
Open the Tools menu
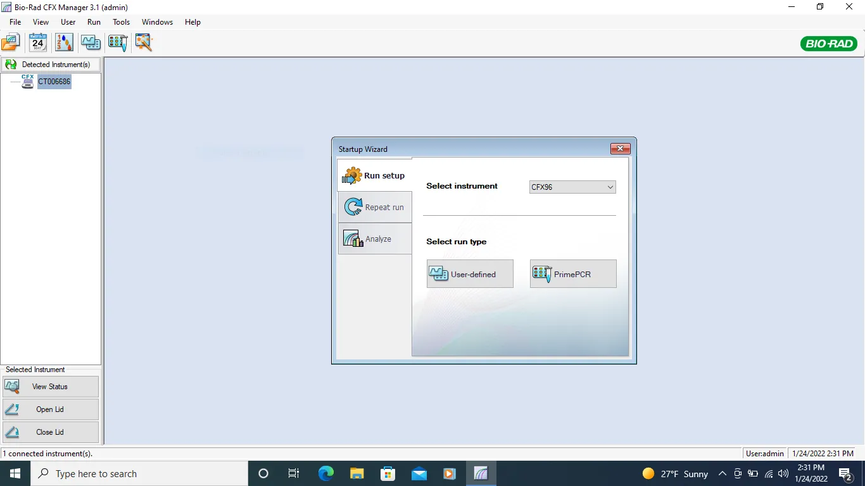pos(121,22)
